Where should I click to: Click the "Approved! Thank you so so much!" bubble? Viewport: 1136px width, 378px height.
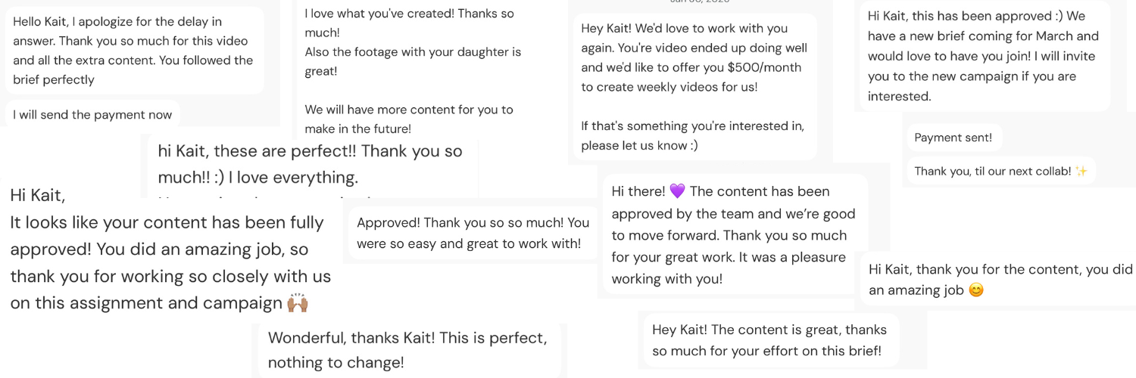(472, 233)
